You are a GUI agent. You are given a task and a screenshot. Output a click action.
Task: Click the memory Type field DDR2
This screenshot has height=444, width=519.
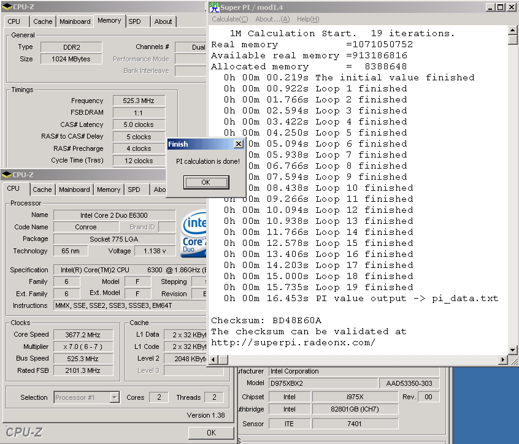[72, 47]
